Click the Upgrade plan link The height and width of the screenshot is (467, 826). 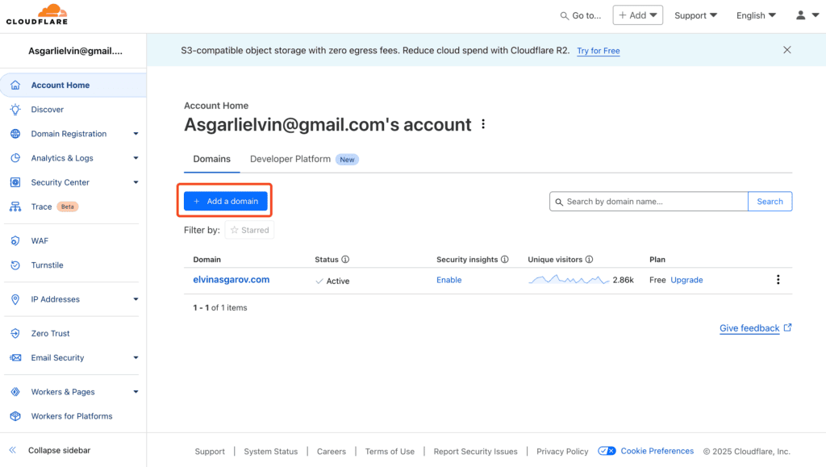click(x=686, y=280)
